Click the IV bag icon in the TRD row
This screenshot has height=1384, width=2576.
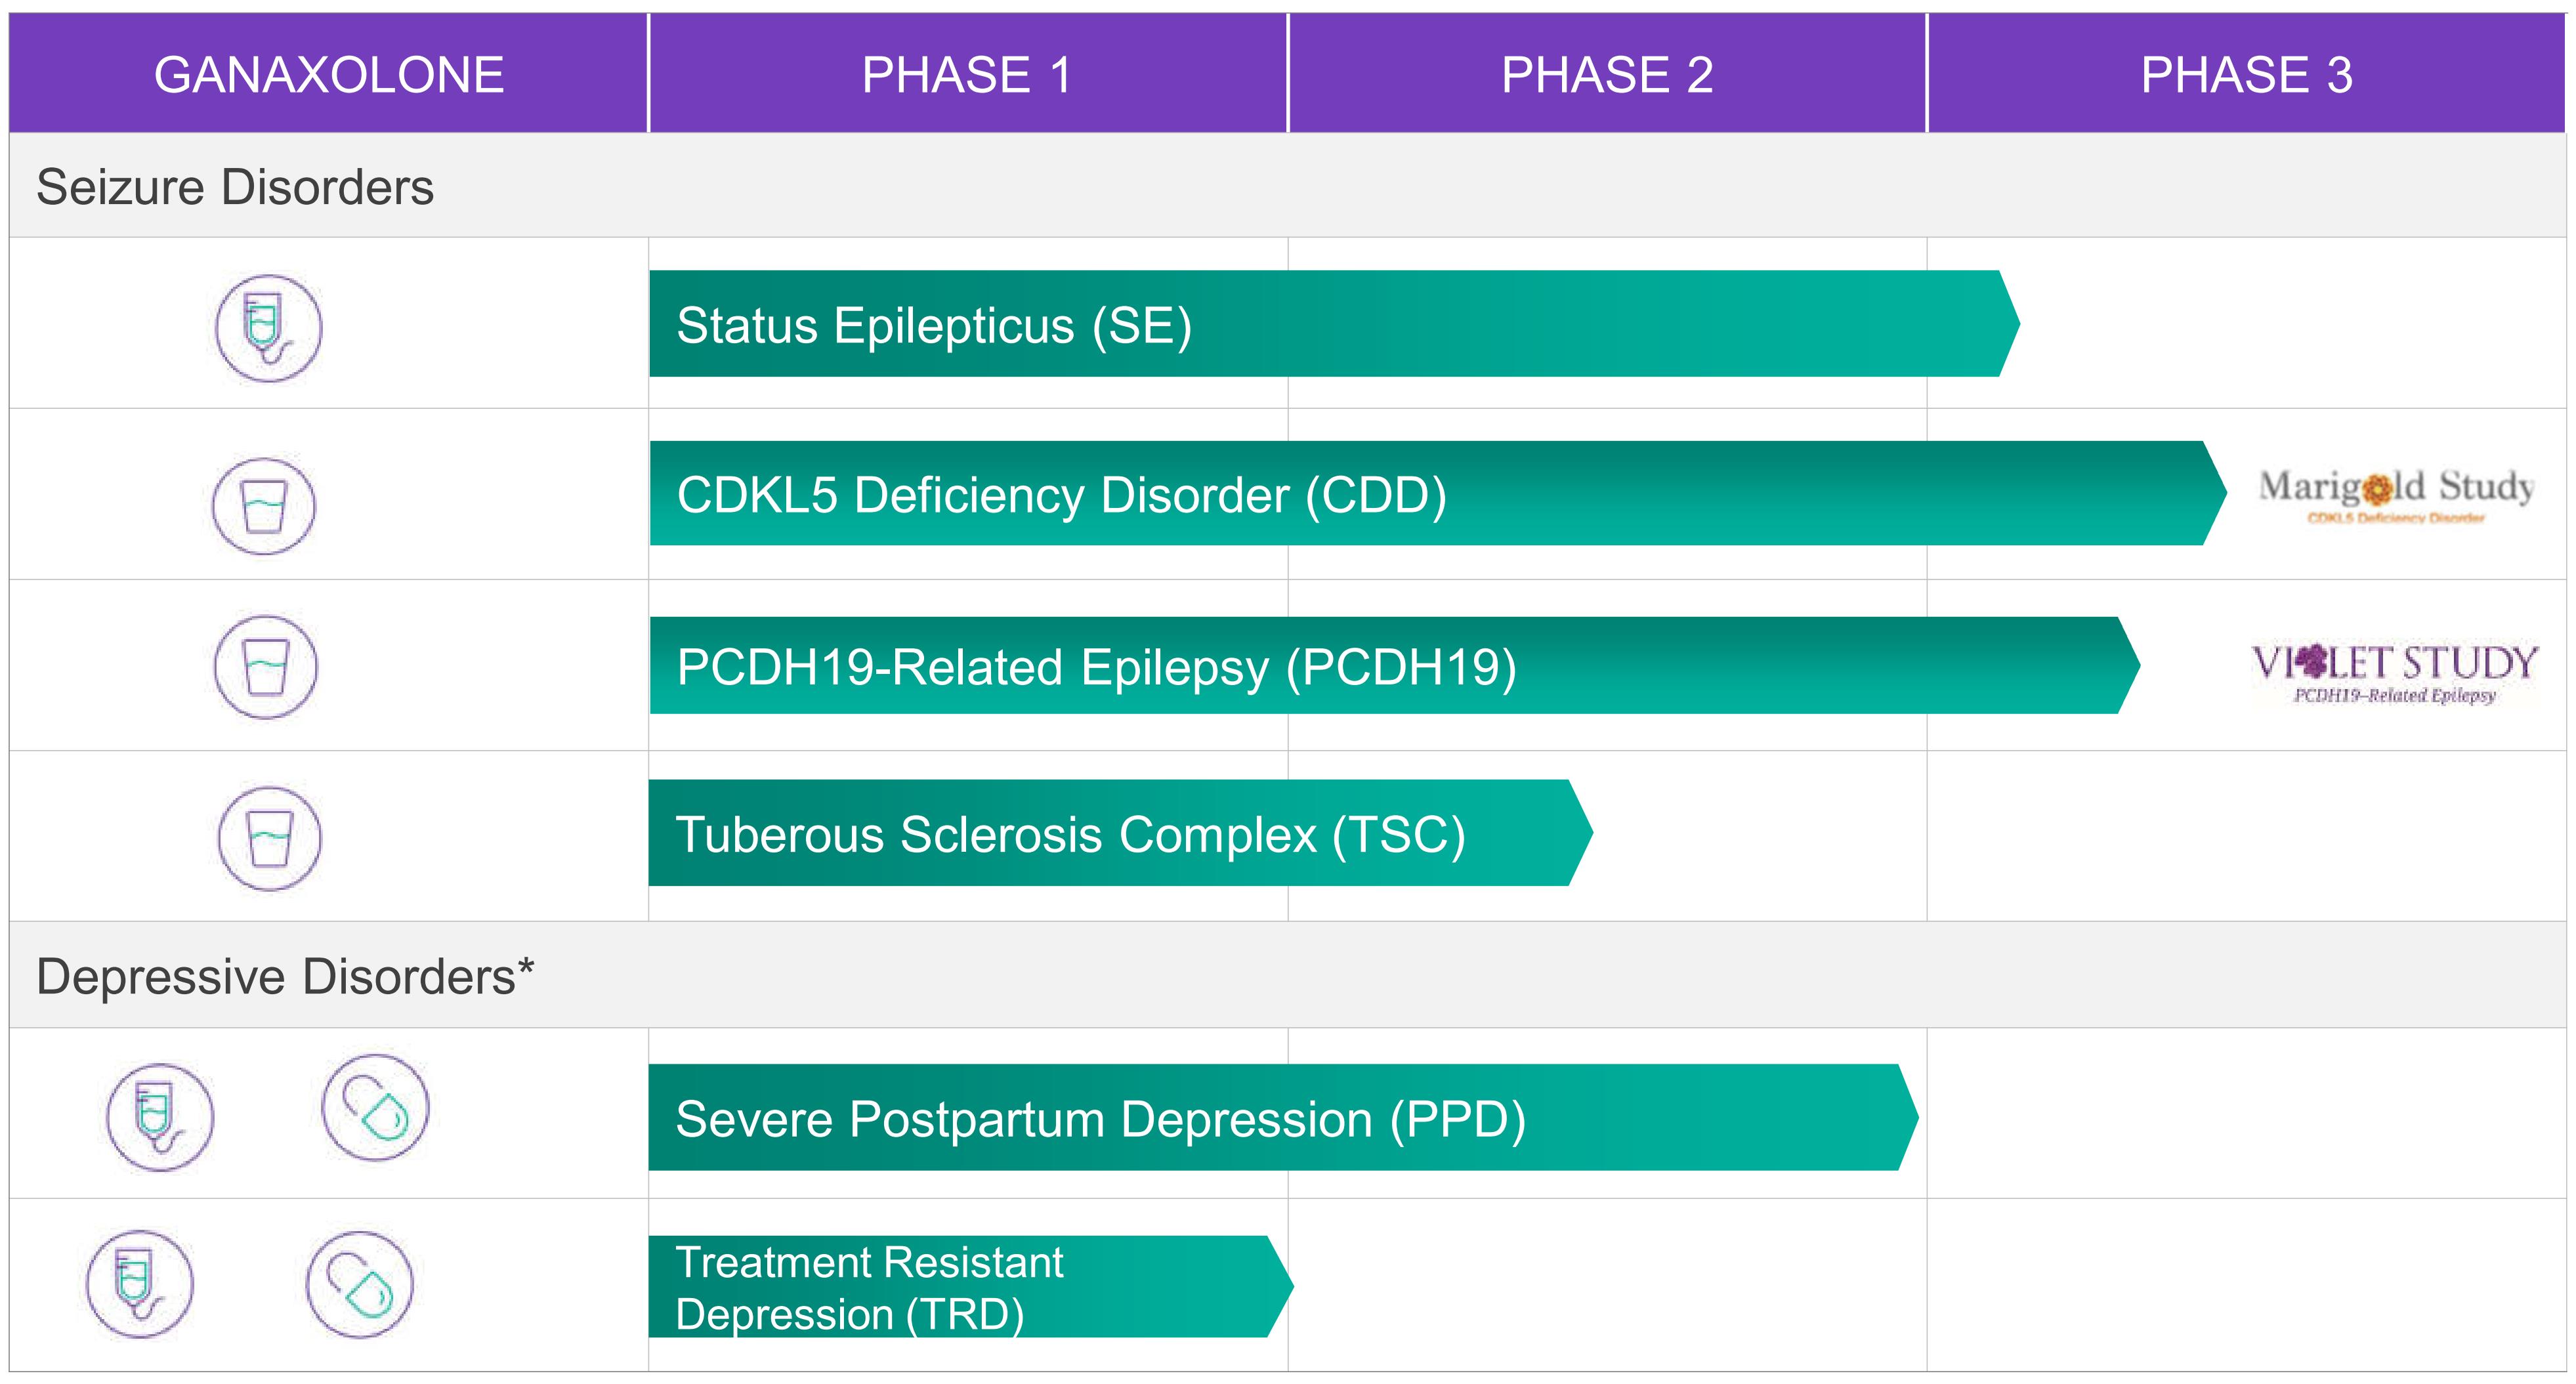click(x=139, y=1284)
